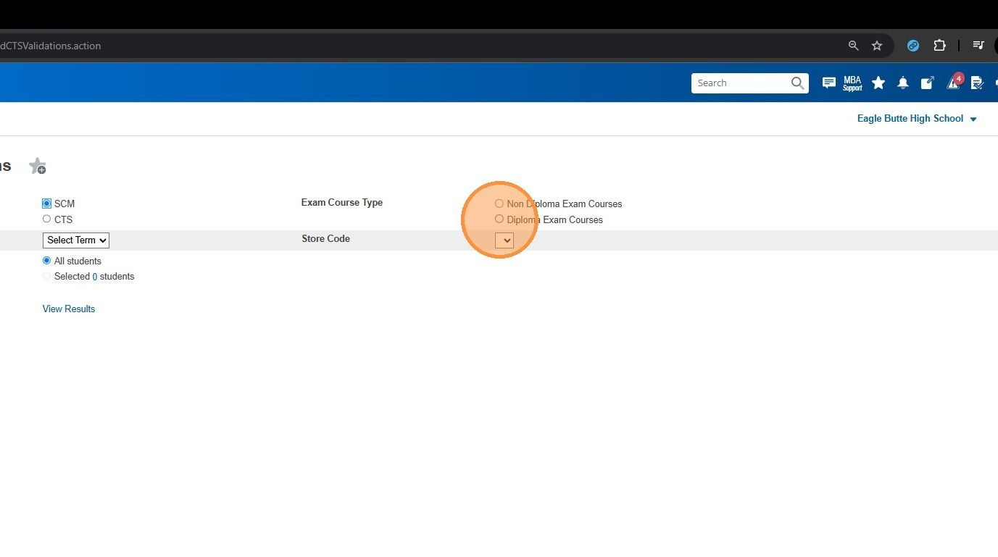
Task: Open the chat messages icon
Action: click(x=829, y=83)
